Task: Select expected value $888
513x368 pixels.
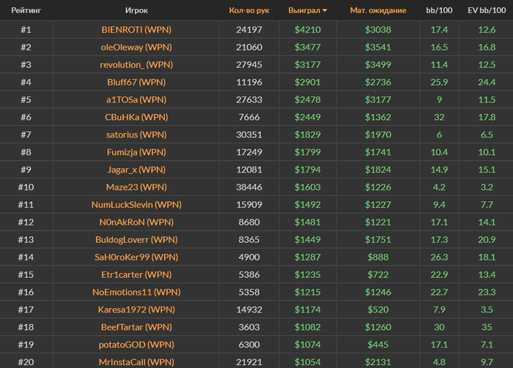Action: pos(378,258)
